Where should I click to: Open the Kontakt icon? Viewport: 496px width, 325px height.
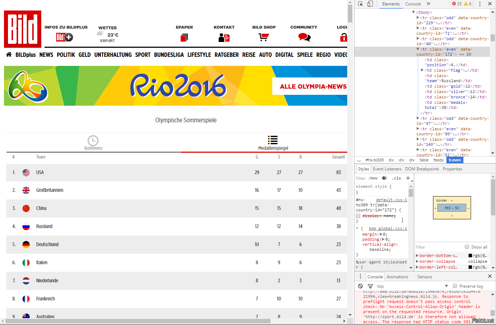224,37
